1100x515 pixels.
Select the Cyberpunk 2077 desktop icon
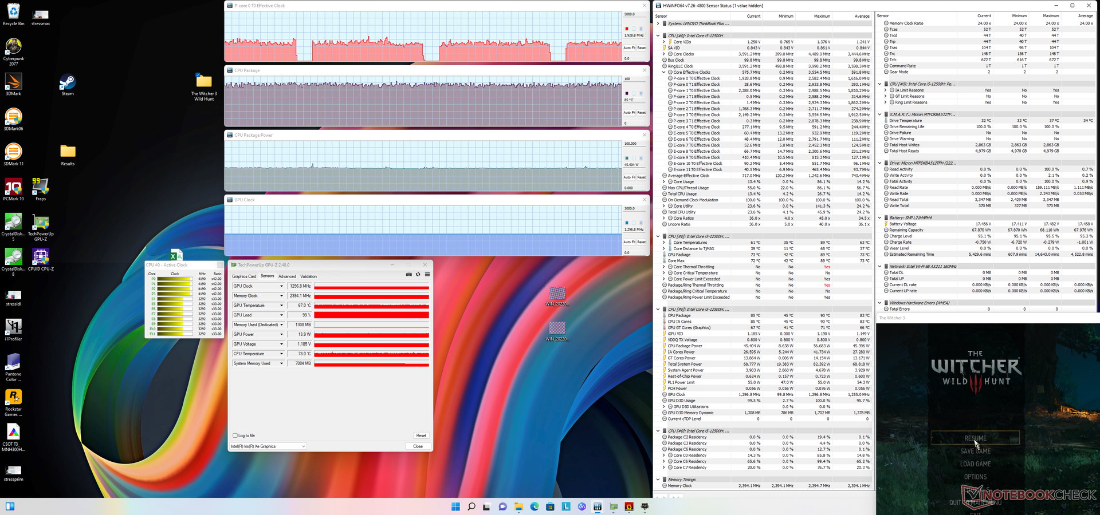[13, 51]
